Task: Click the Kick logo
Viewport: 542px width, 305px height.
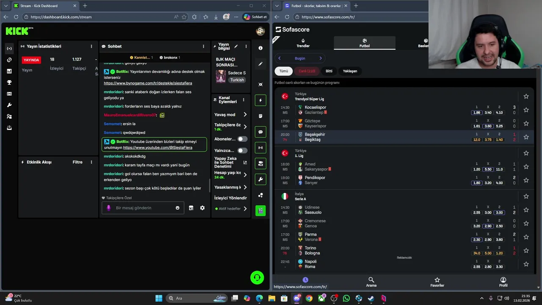Action: pyautogui.click(x=19, y=31)
